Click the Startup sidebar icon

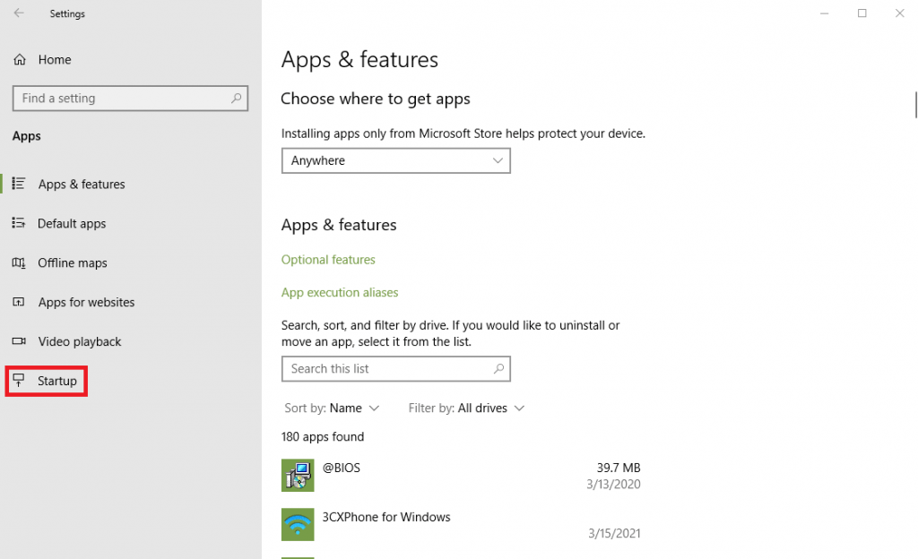[x=19, y=381]
